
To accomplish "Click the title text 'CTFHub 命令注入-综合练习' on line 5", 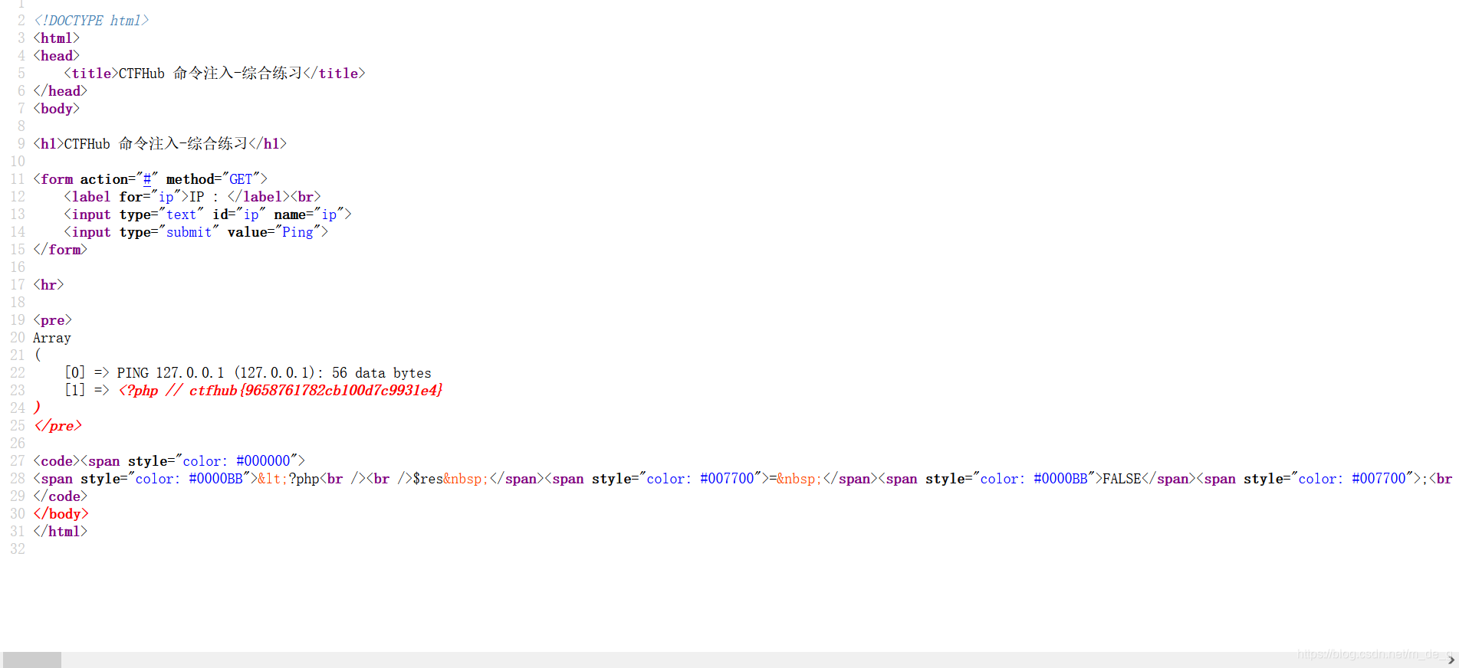I will (210, 74).
